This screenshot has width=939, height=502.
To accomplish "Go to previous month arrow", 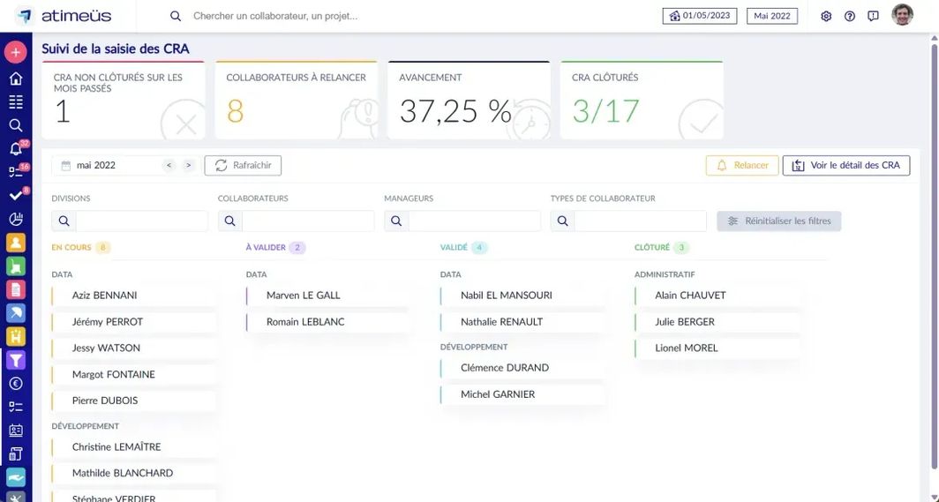I will tap(169, 165).
